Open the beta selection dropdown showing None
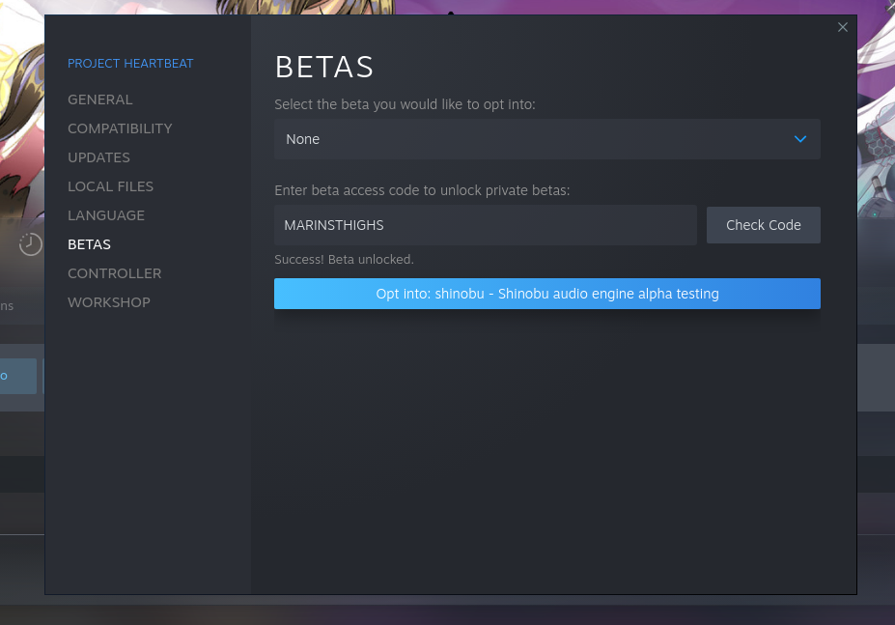Image resolution: width=895 pixels, height=625 pixels. pos(546,139)
